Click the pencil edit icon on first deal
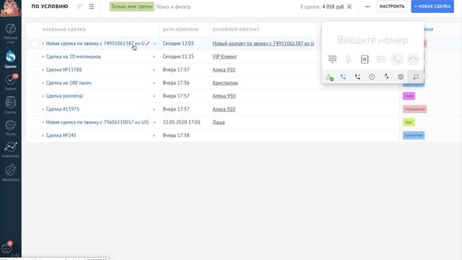The image size is (462, 260). click(x=147, y=43)
